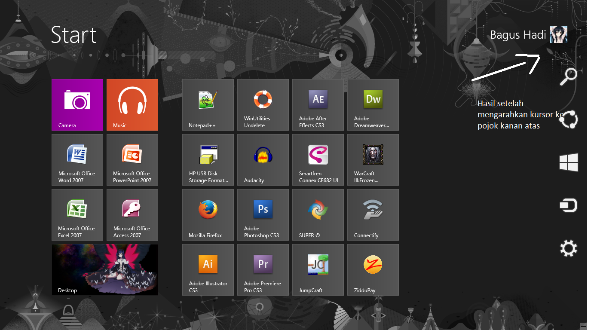The height and width of the screenshot is (330, 594).
Task: Switch to the Desktop tile
Action: pos(104,270)
